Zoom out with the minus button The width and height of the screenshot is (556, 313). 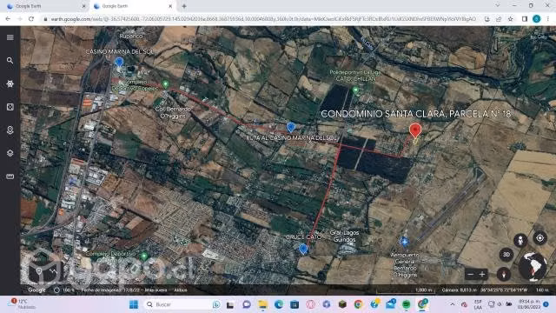point(471,275)
